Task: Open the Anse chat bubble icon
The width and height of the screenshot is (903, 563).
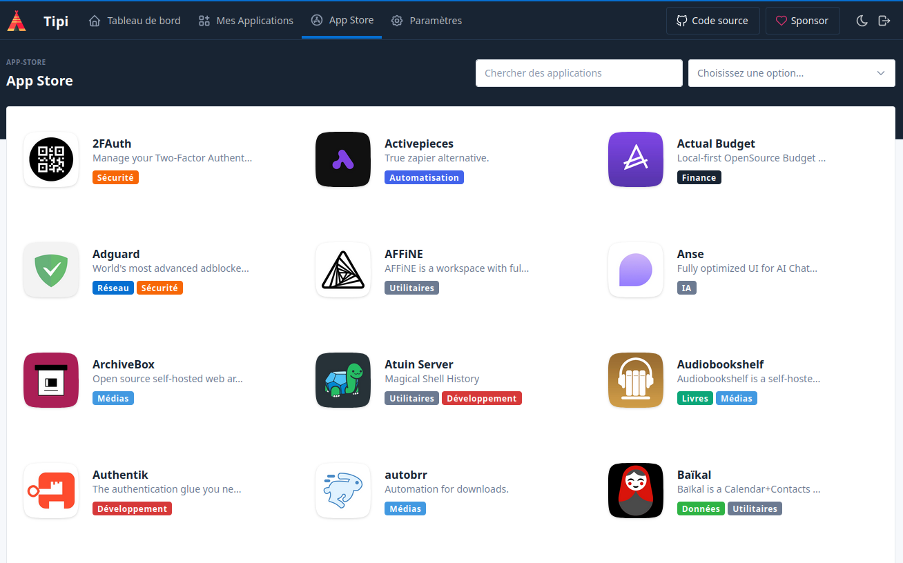Action: 636,270
